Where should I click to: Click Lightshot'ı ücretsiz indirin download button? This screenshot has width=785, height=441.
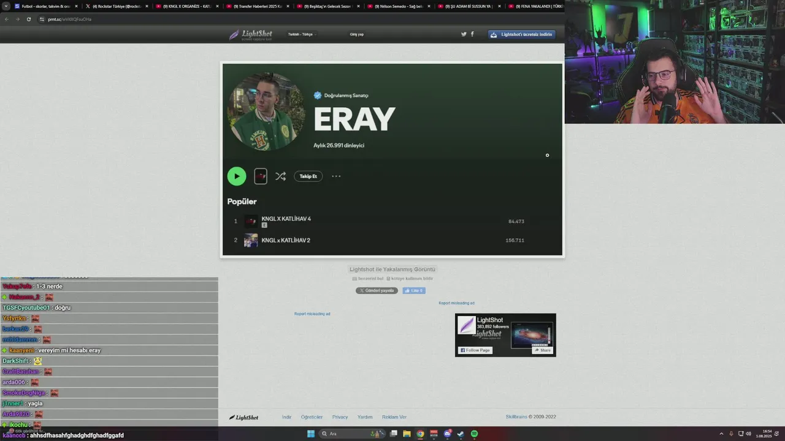click(522, 34)
